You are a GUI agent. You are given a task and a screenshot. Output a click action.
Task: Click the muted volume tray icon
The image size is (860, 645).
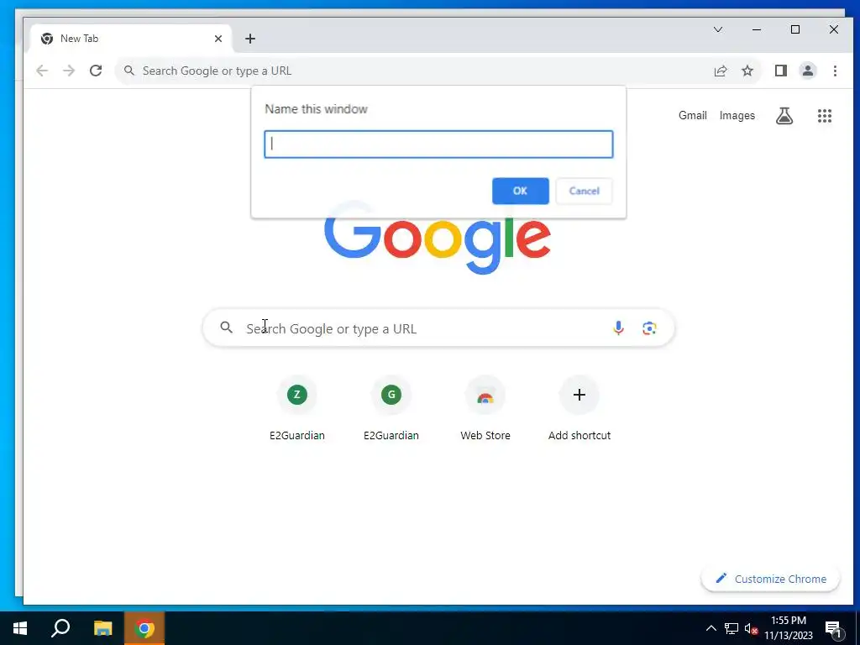tap(751, 628)
